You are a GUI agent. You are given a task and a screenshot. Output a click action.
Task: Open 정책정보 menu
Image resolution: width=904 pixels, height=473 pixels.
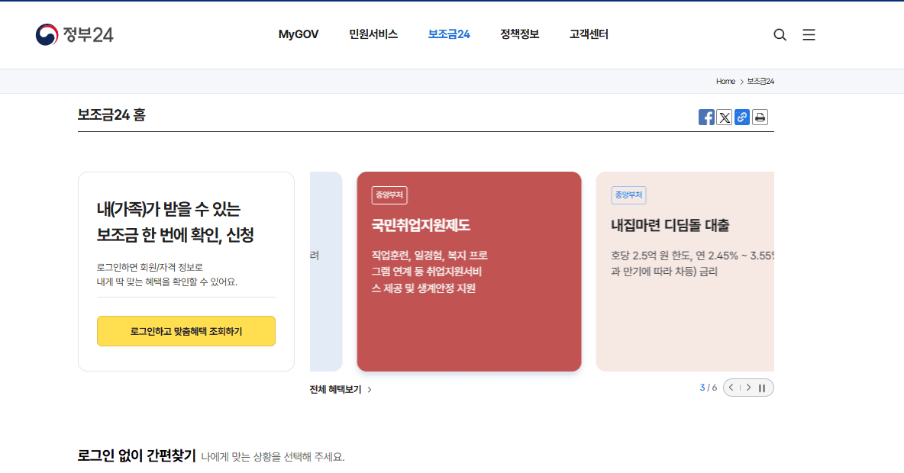519,34
